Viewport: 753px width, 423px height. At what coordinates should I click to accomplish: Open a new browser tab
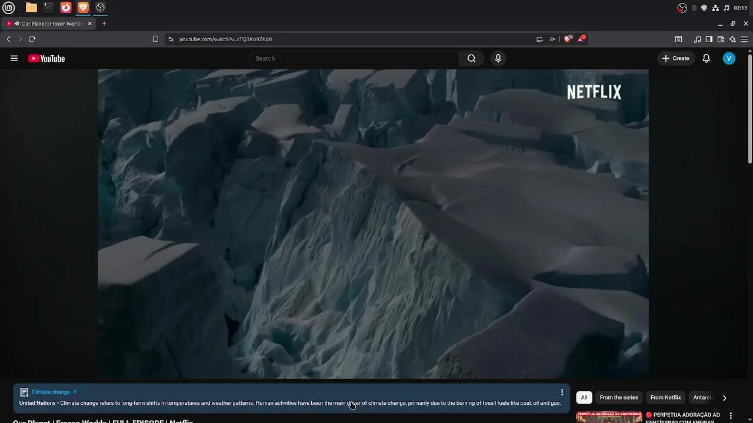pyautogui.click(x=104, y=23)
